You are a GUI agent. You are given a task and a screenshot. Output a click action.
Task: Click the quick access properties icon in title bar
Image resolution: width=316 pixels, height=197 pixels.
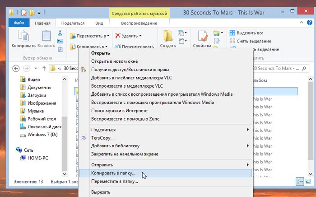(24, 13)
